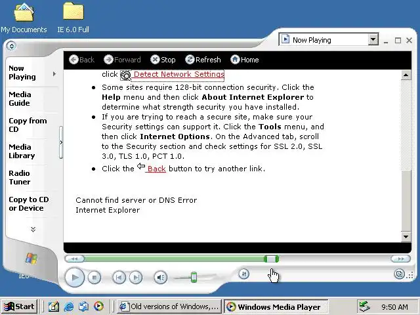420x315 pixels.
Task: Open Copy to CD or Device tab
Action: click(x=29, y=204)
